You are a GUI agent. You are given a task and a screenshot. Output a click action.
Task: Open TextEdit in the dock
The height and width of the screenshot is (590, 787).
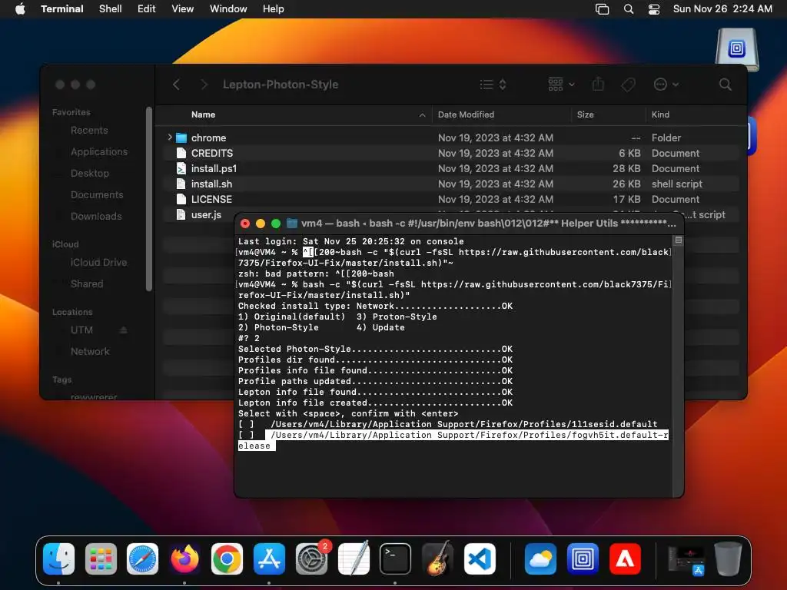354,559
